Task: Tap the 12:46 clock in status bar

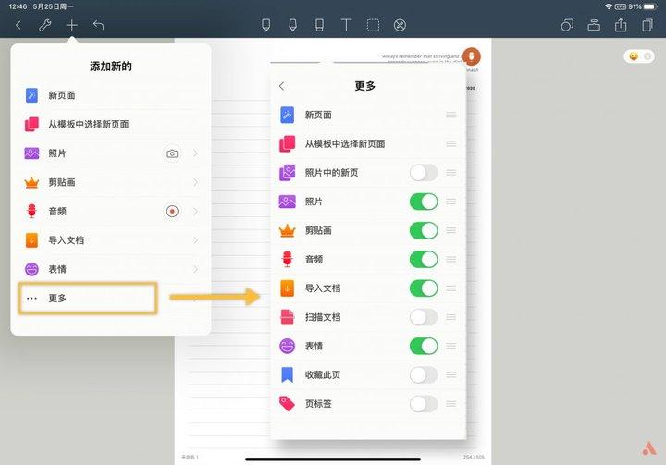Action: pos(18,6)
